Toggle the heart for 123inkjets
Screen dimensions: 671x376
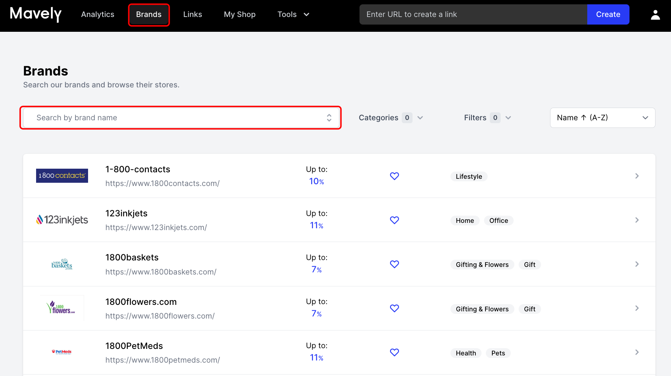tap(395, 220)
